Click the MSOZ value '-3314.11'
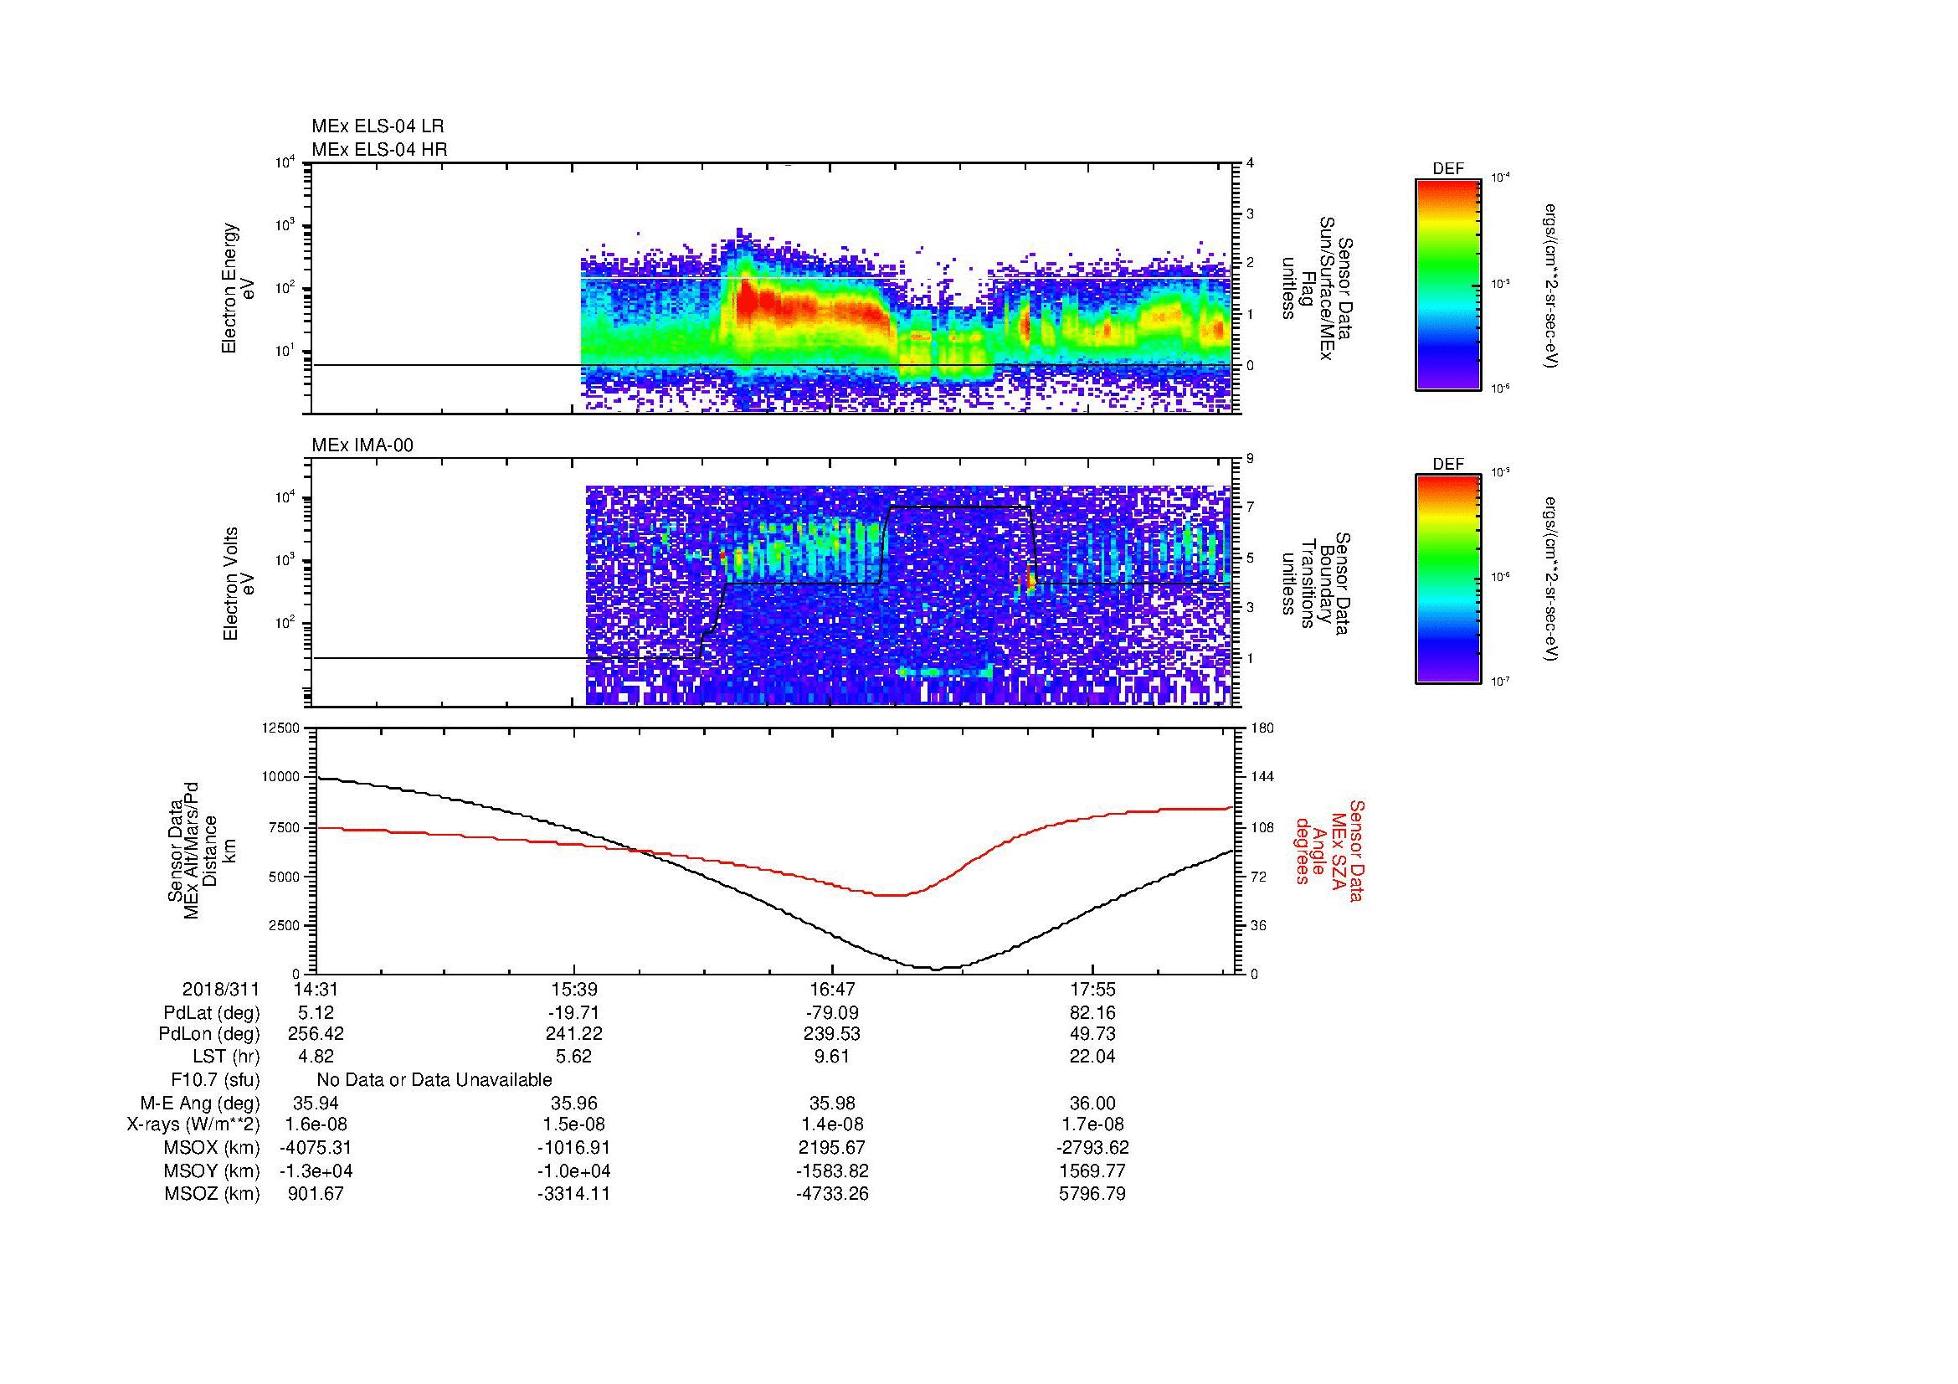This screenshot has height=1384, width=1958. coord(575,1194)
